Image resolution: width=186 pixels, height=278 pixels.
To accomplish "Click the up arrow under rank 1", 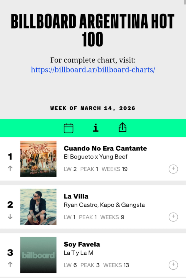I will point(10,168).
